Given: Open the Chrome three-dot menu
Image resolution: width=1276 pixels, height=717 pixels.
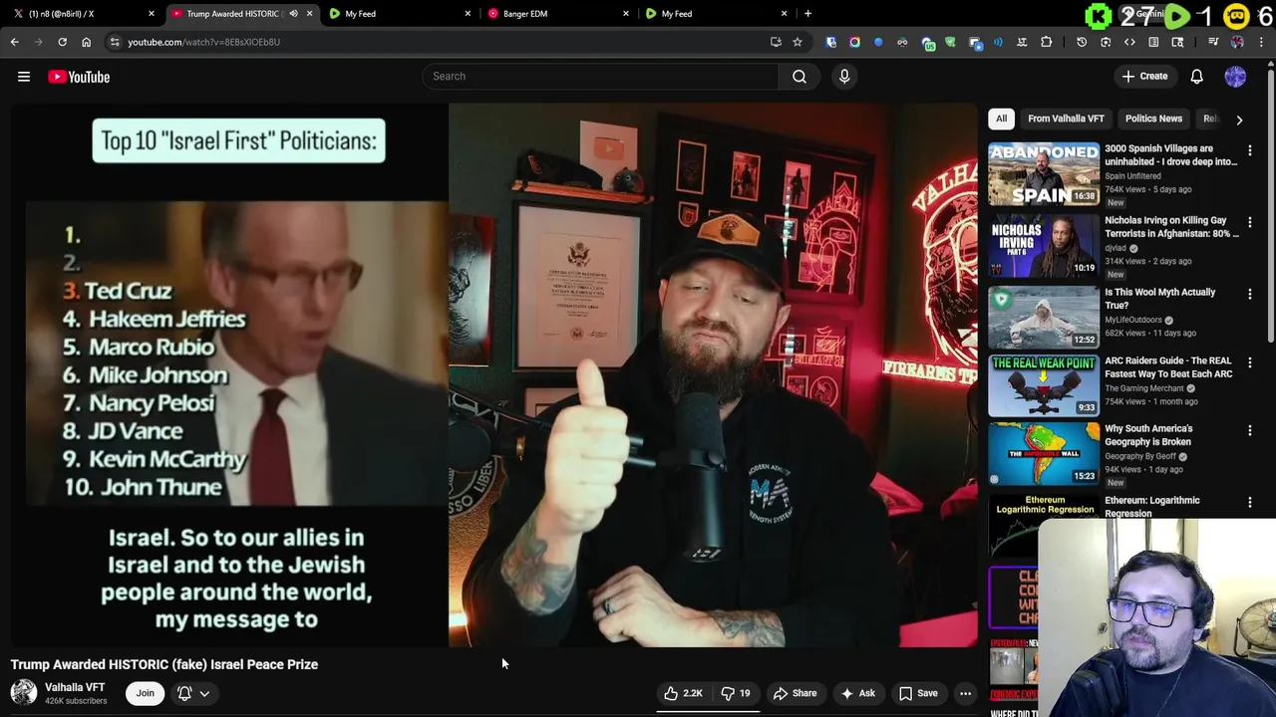Looking at the screenshot, I should (x=1261, y=42).
